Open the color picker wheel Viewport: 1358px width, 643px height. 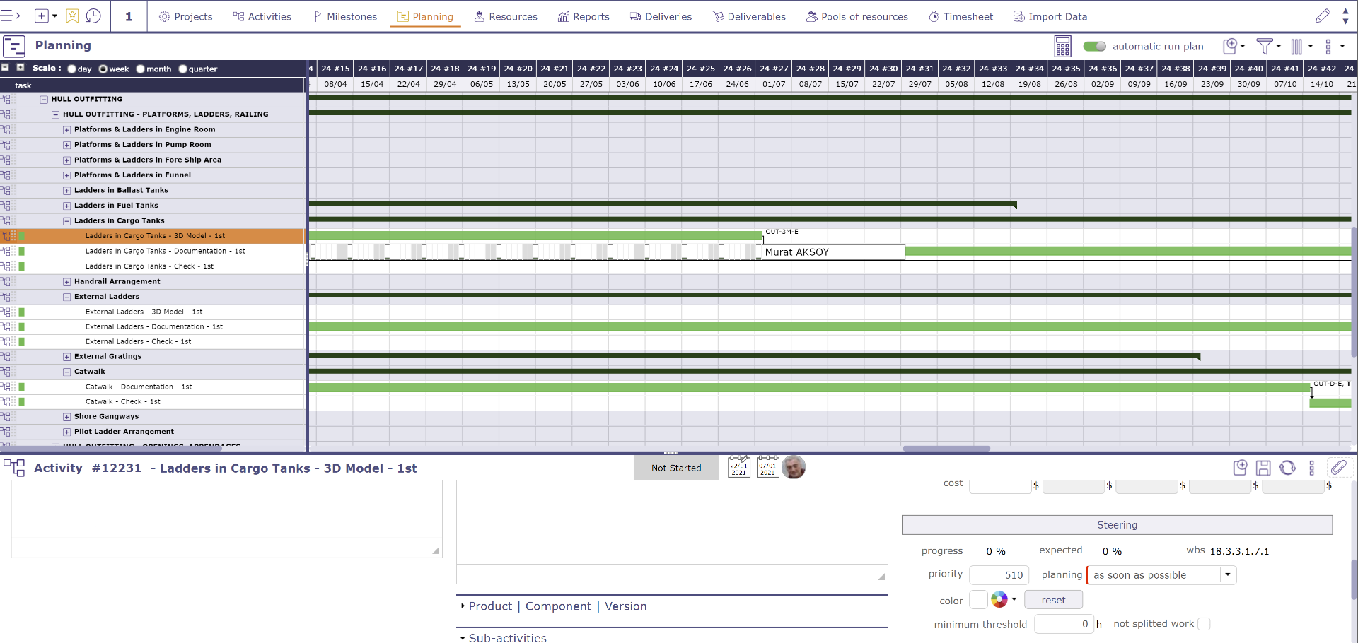click(x=999, y=600)
